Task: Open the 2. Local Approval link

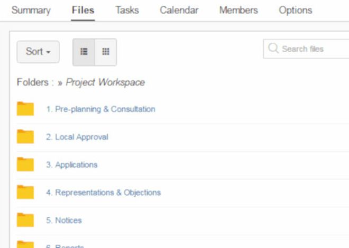Action: pyautogui.click(x=77, y=137)
